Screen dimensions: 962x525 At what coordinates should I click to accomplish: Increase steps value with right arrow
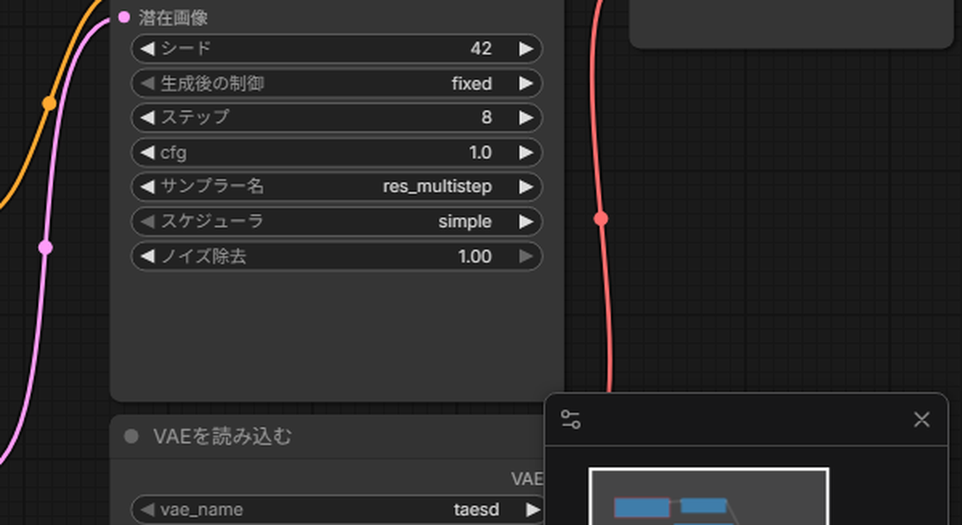click(x=526, y=118)
